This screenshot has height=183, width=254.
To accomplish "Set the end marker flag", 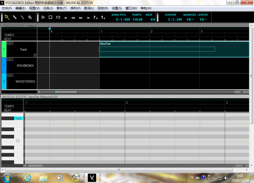I will click(x=103, y=17).
